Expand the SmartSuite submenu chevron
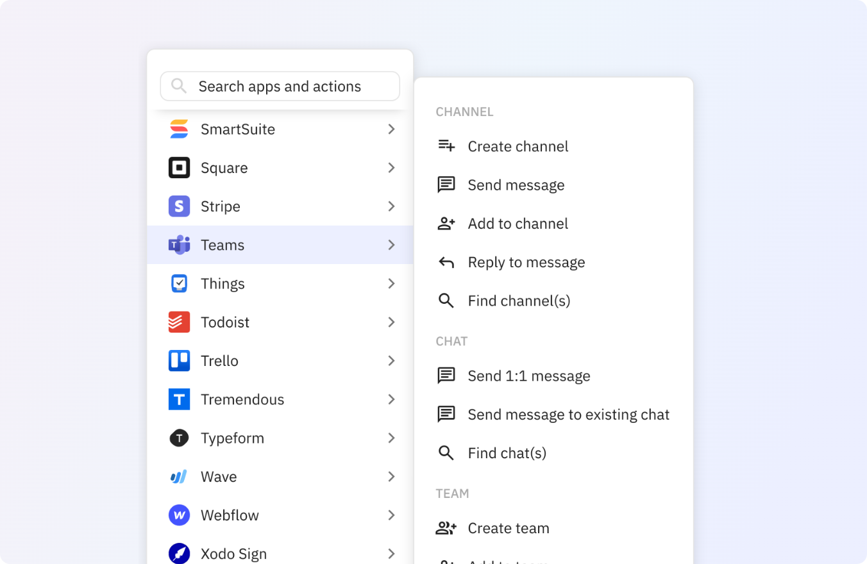867x564 pixels. 391,129
